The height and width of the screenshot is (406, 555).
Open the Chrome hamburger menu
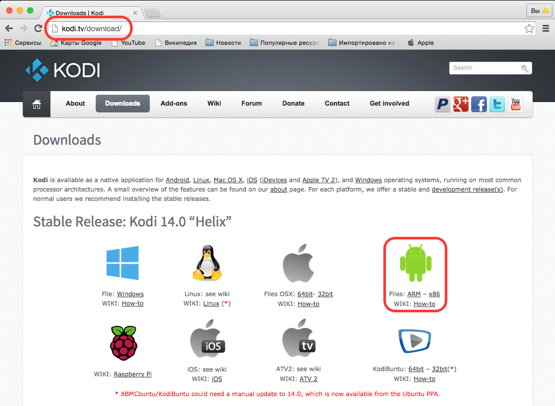coord(546,28)
